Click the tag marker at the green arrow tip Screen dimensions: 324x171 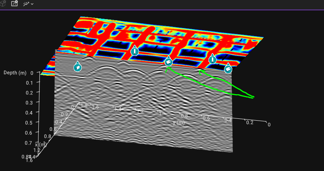tap(168, 61)
